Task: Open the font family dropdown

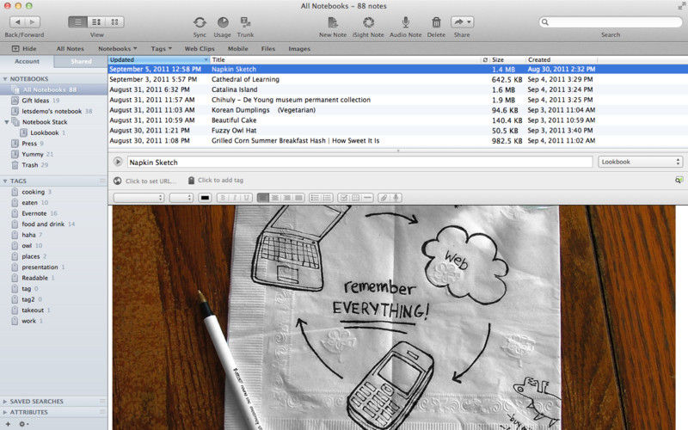Action: tap(138, 198)
